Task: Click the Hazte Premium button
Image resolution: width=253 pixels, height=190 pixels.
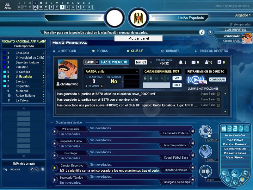Action: [x=114, y=62]
